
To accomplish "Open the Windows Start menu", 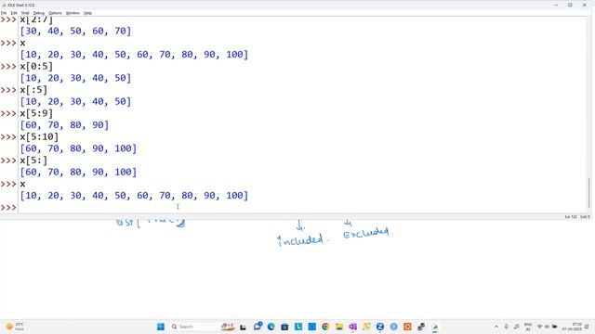I will point(161,327).
